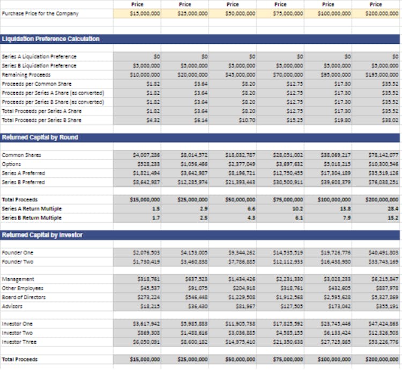Click the Liquidation Preference Calculation section header
The width and height of the screenshot is (402, 370).
(50, 39)
